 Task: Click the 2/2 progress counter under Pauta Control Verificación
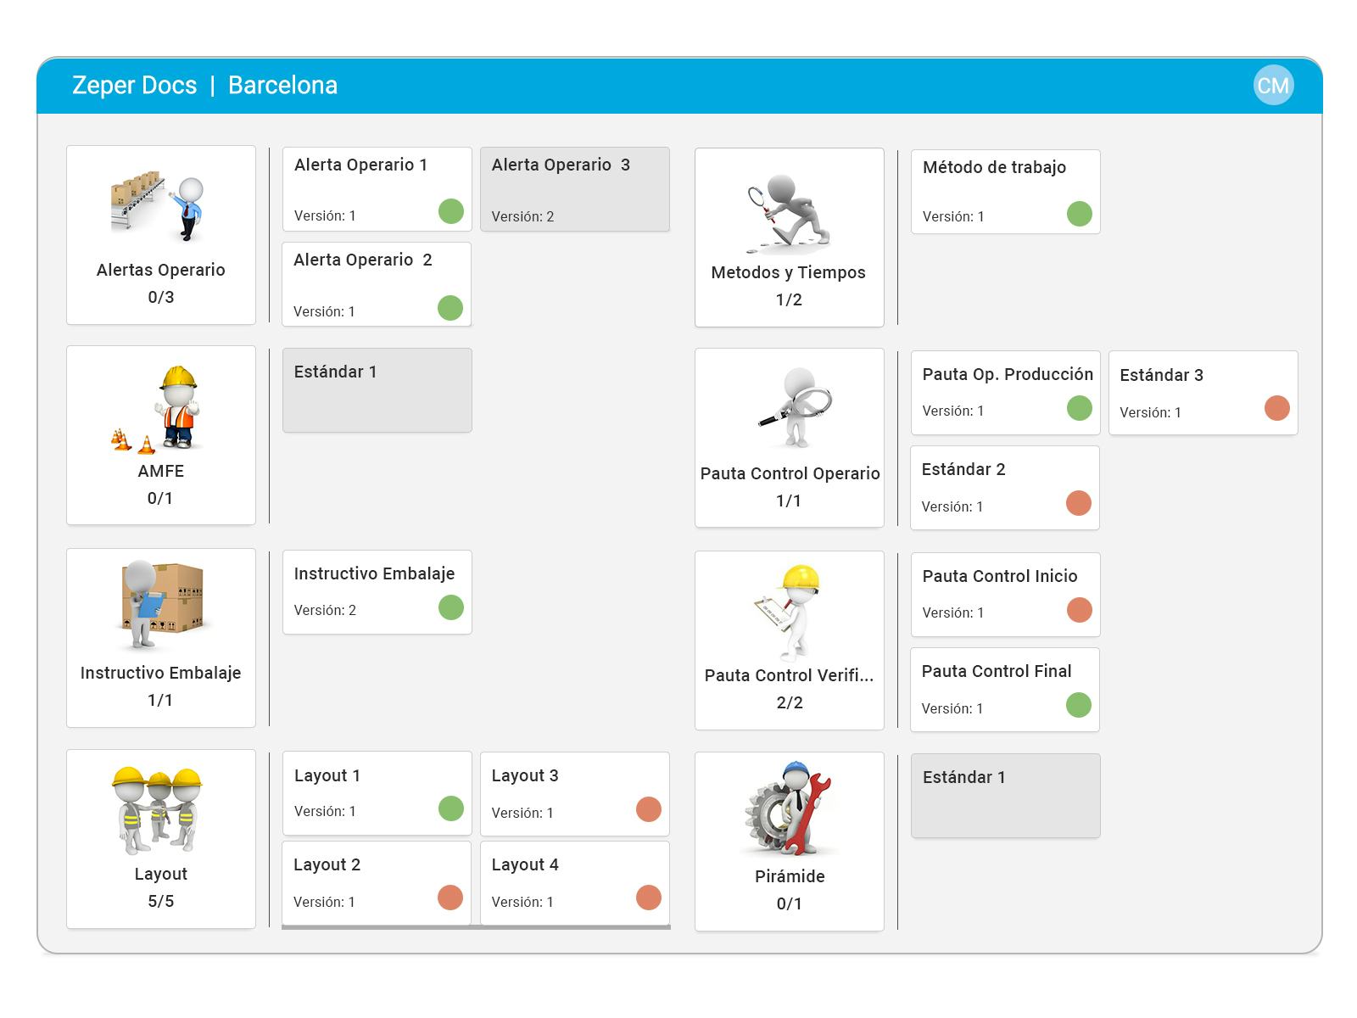coord(790,702)
